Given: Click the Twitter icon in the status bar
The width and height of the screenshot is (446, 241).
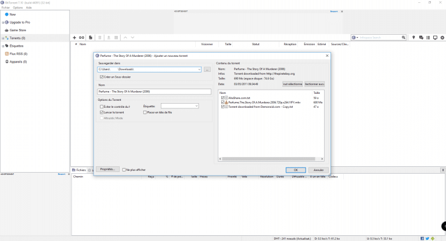Looking at the screenshot, I should coord(427,239).
